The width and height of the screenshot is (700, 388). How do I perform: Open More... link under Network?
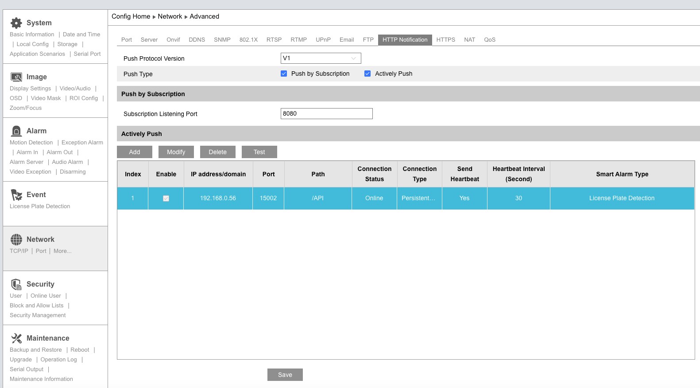tap(62, 251)
